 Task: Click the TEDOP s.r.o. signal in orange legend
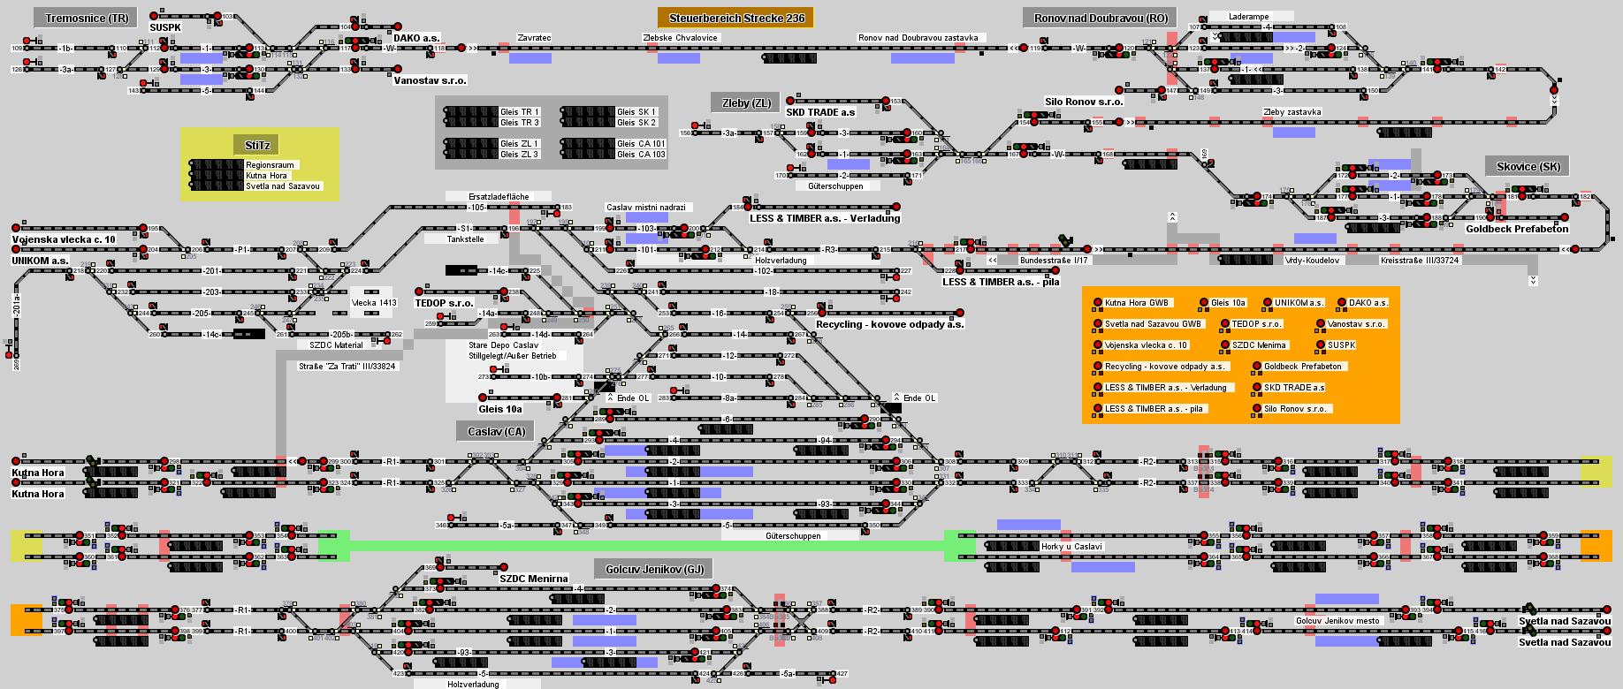click(x=1225, y=324)
